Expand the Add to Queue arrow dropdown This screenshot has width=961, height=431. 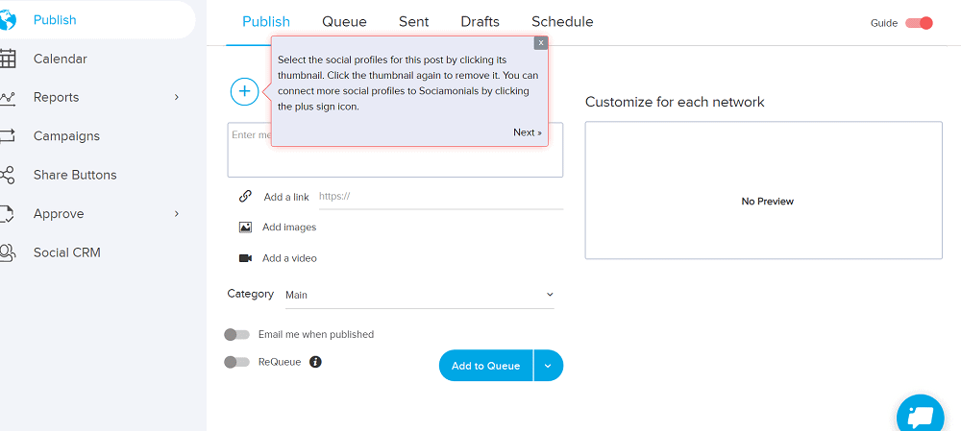point(549,366)
